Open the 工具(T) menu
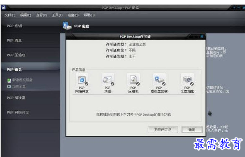The width and height of the screenshot is (245, 157). tap(57, 15)
